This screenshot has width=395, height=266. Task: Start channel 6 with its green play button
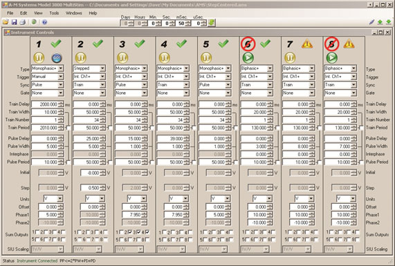point(248,58)
